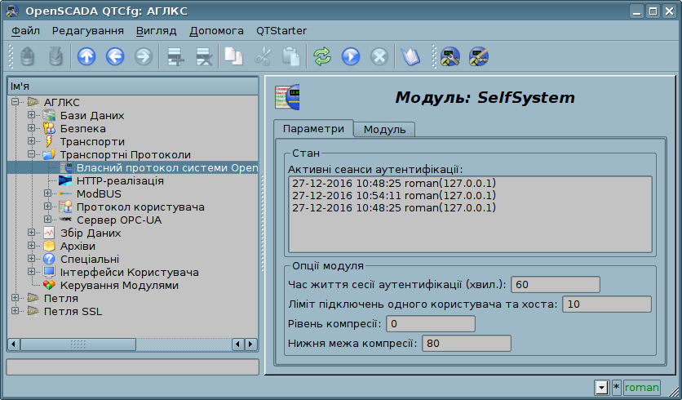Expand the Протокол користувача node

pos(48,207)
